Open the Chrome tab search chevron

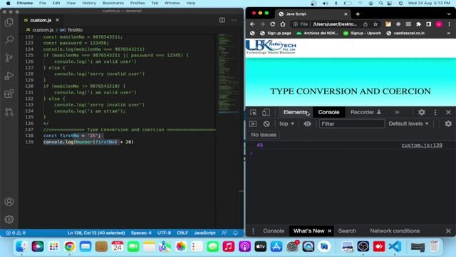pos(449,14)
